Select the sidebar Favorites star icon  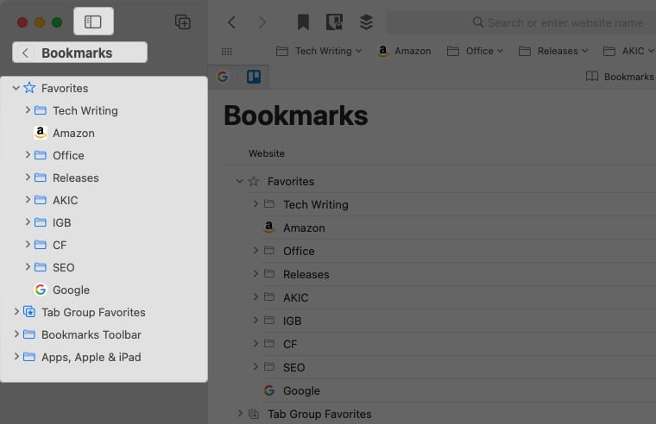[29, 88]
